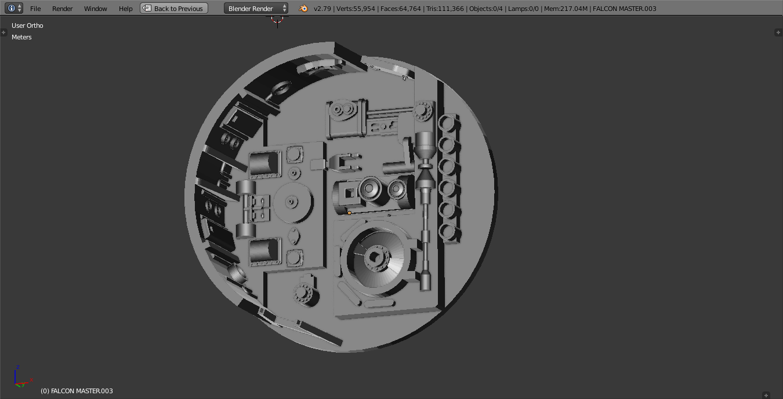
Task: Open the Window menu
Action: (96, 9)
